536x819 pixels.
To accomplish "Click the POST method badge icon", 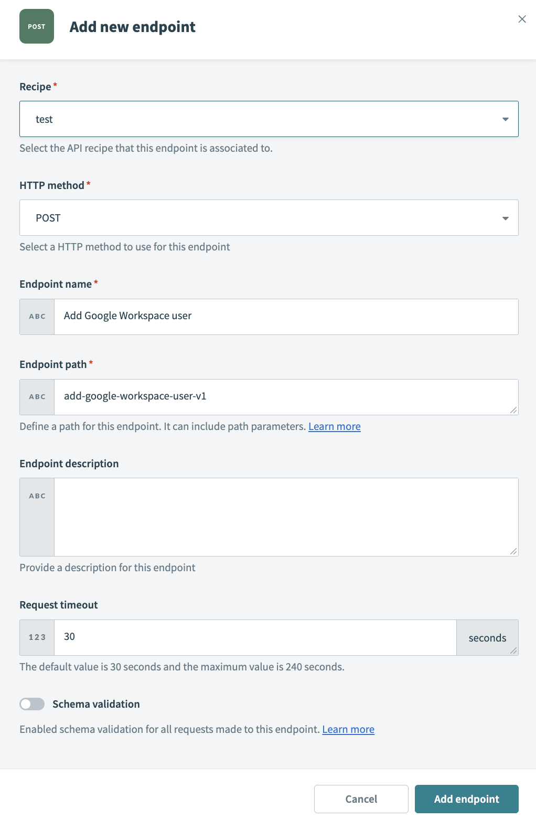I will coord(36,26).
